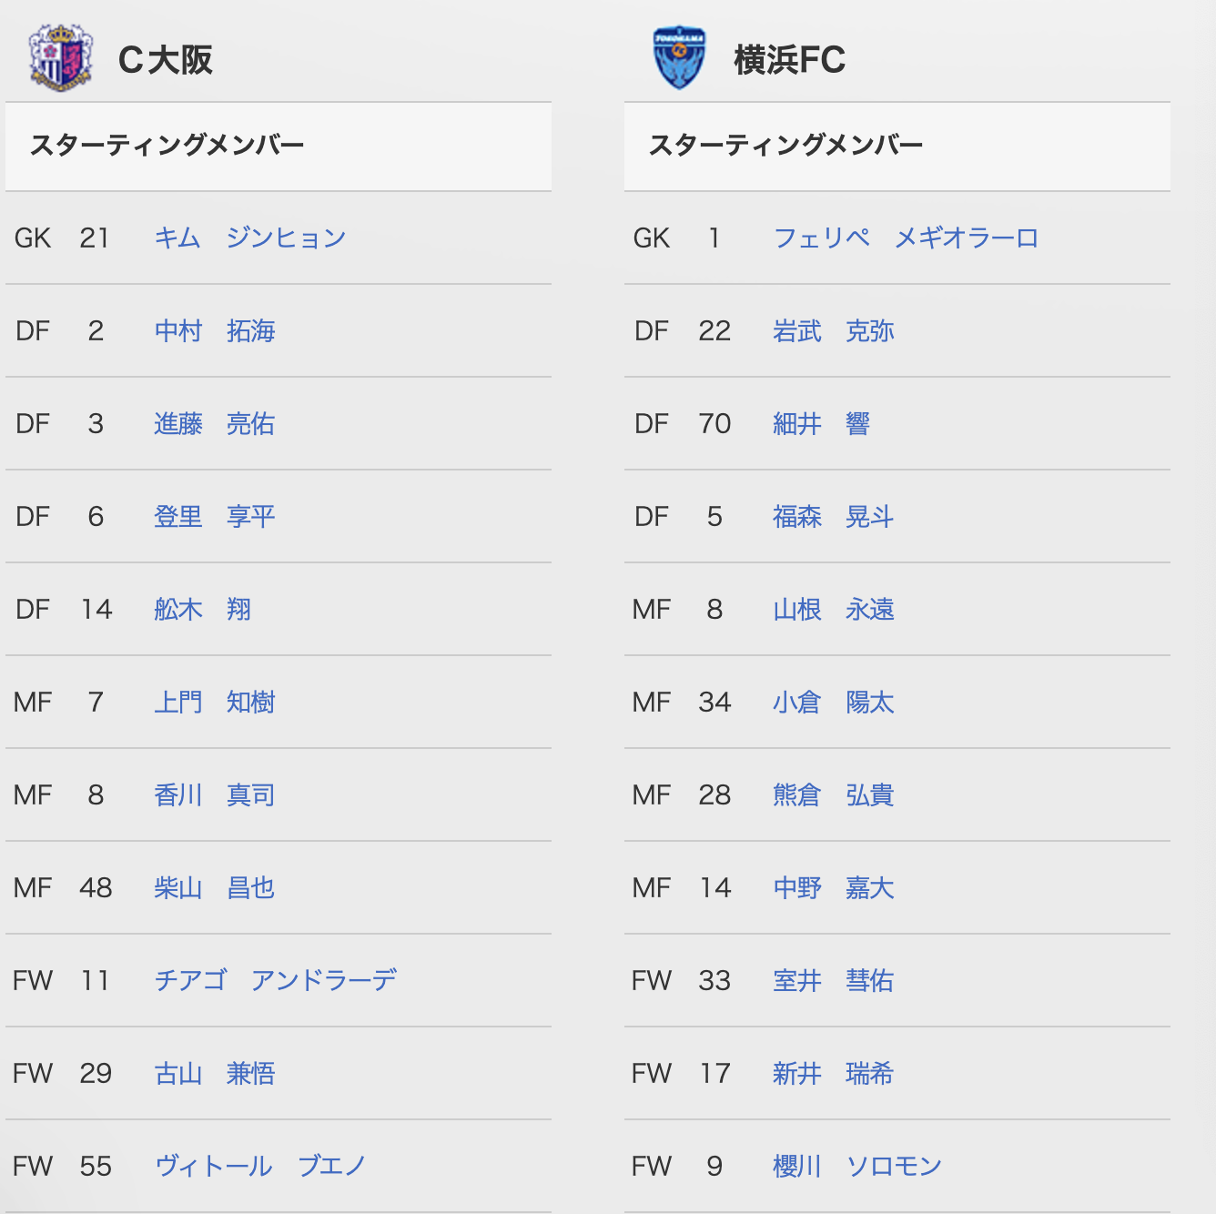This screenshot has height=1214, width=1216.
Task: Open 柴山 昌也 profile
Action: pyautogui.click(x=215, y=887)
